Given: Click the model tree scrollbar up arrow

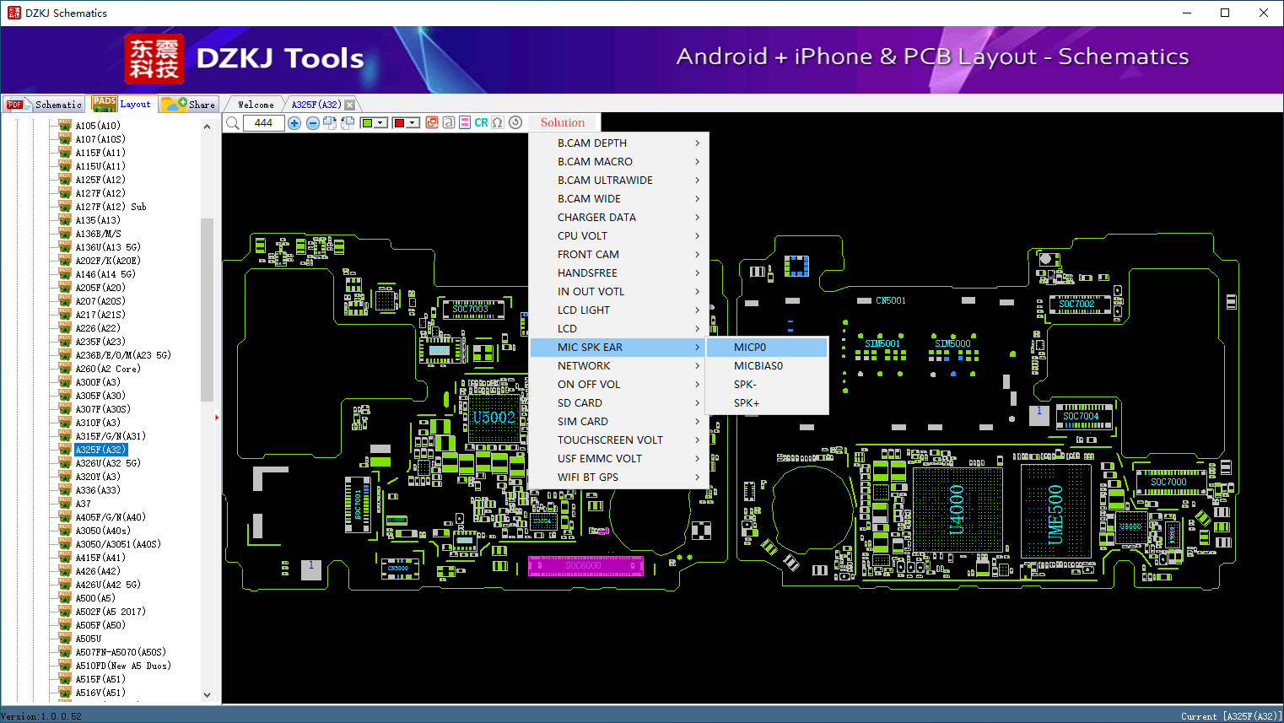Looking at the screenshot, I should point(207,127).
